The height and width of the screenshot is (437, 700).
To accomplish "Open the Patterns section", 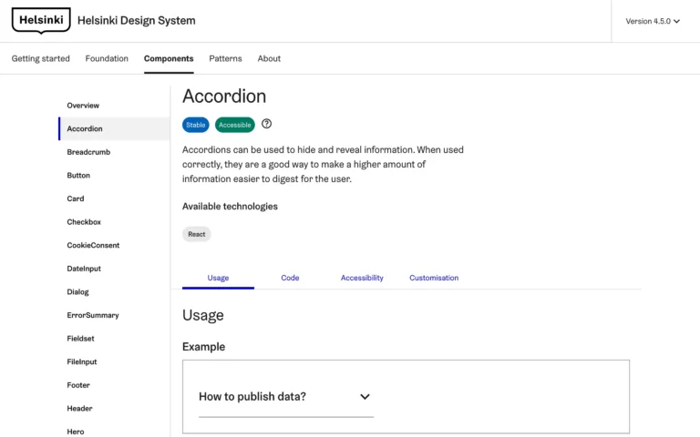I will 225,58.
